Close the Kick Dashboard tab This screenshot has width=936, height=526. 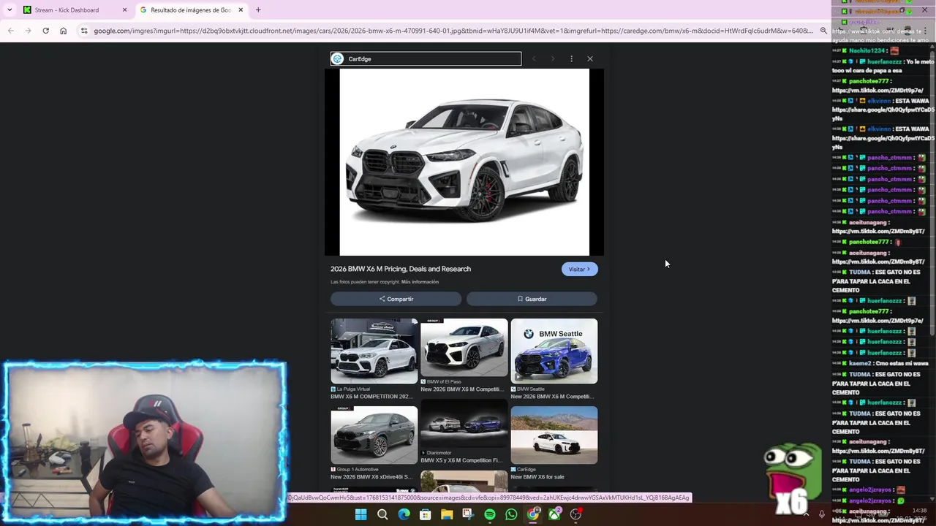124,10
